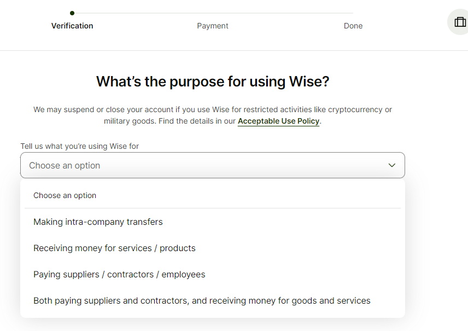Pick "Paying suppliers / contractors / employees"

(119, 274)
